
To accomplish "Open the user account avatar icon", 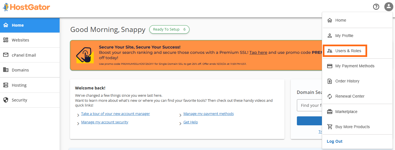I will point(389,7).
